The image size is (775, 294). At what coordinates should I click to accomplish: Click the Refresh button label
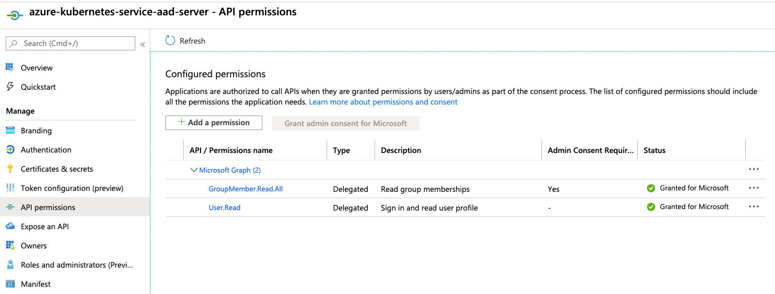tap(192, 41)
